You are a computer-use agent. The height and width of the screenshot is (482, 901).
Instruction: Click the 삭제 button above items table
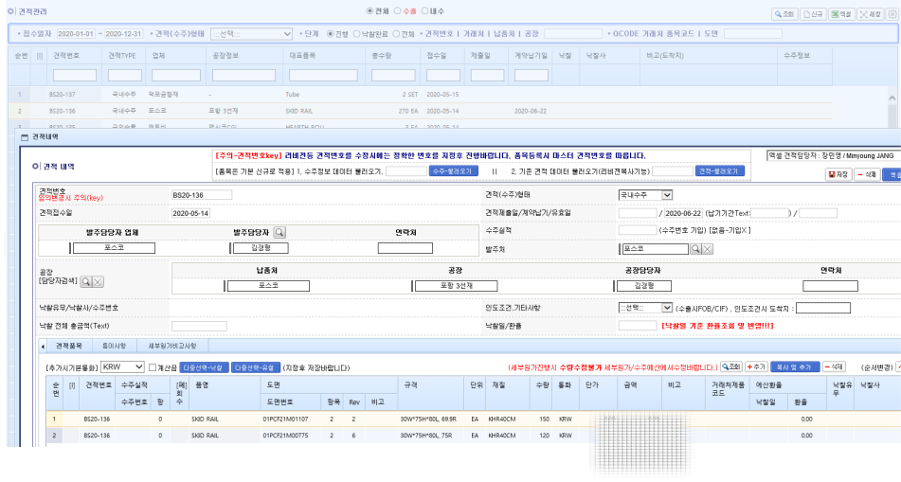click(x=834, y=366)
